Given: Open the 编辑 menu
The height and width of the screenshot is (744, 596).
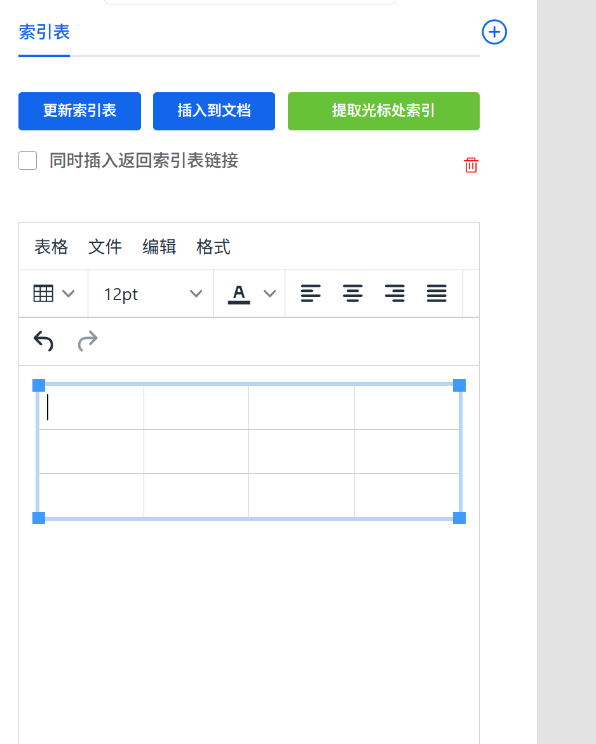Looking at the screenshot, I should click(x=159, y=247).
